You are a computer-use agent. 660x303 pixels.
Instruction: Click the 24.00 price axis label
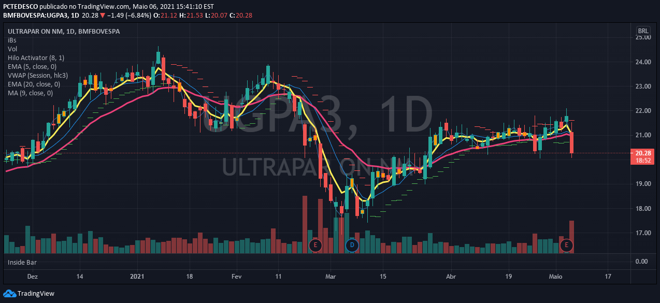pos(643,62)
